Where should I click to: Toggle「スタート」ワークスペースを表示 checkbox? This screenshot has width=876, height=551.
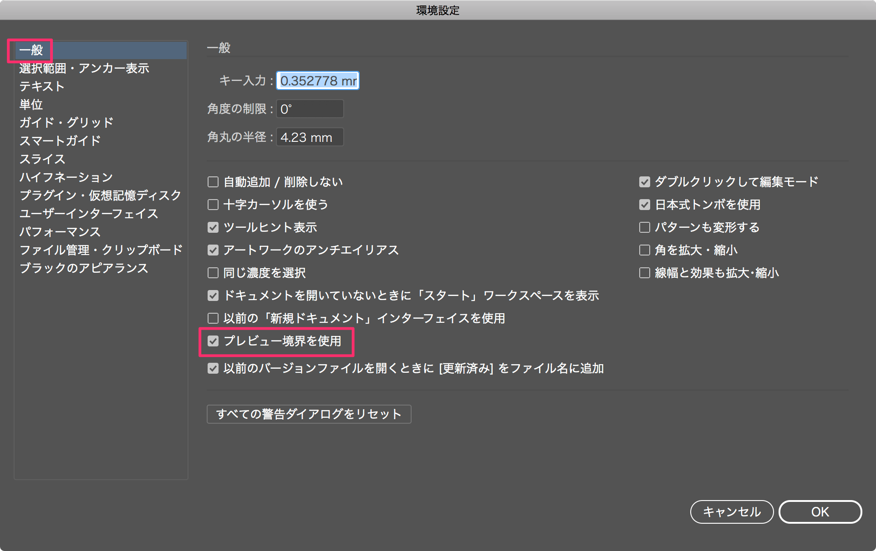point(213,296)
